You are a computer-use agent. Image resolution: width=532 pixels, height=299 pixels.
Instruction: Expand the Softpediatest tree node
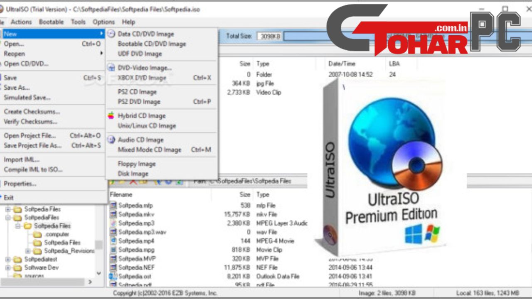[8, 259]
